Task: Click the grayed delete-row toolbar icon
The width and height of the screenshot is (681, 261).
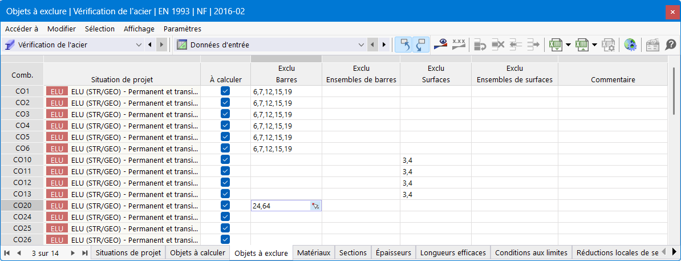Action: (x=498, y=45)
